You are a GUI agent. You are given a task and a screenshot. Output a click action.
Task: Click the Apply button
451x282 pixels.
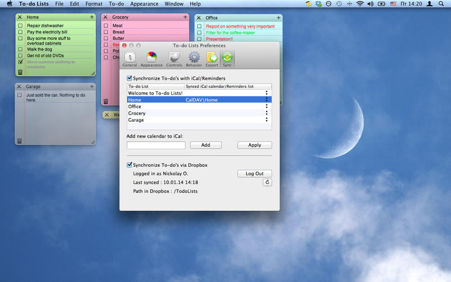255,145
